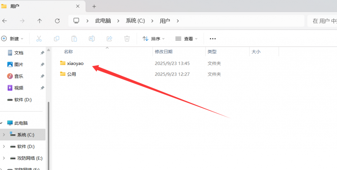The image size is (337, 170).
Task: Sort by the 类型 column header
Action: tap(212, 52)
